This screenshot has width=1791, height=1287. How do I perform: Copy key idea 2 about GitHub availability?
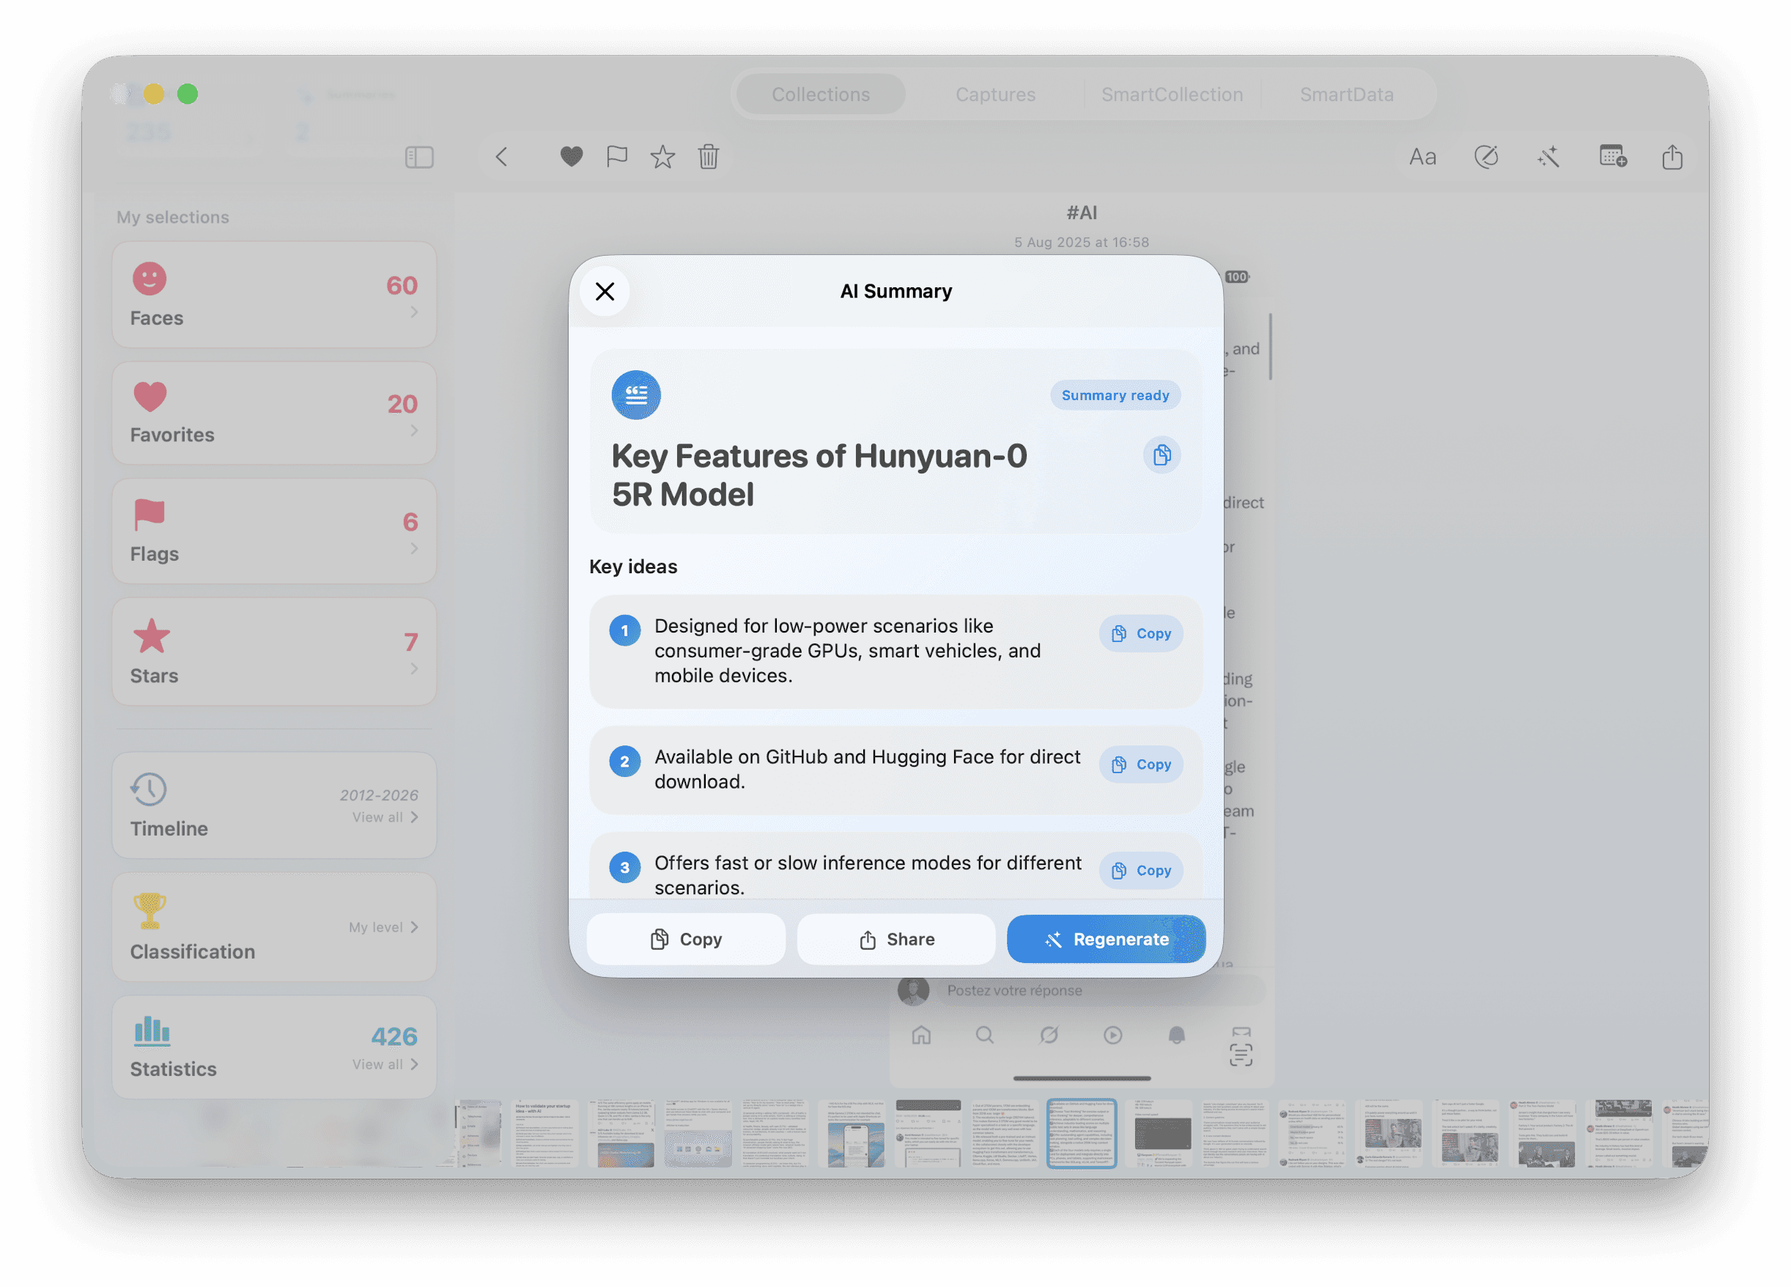pyautogui.click(x=1140, y=764)
